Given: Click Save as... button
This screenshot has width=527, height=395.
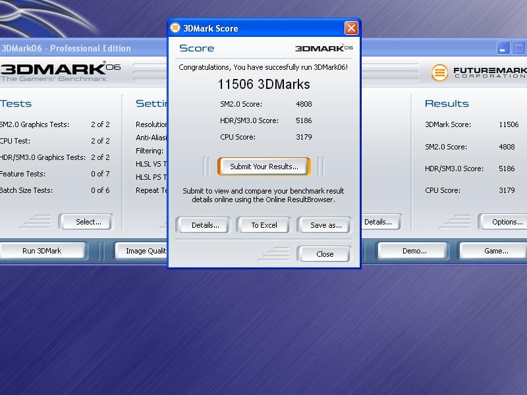Looking at the screenshot, I should (325, 225).
